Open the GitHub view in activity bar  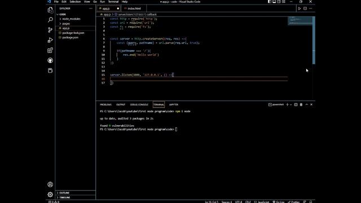(50, 60)
